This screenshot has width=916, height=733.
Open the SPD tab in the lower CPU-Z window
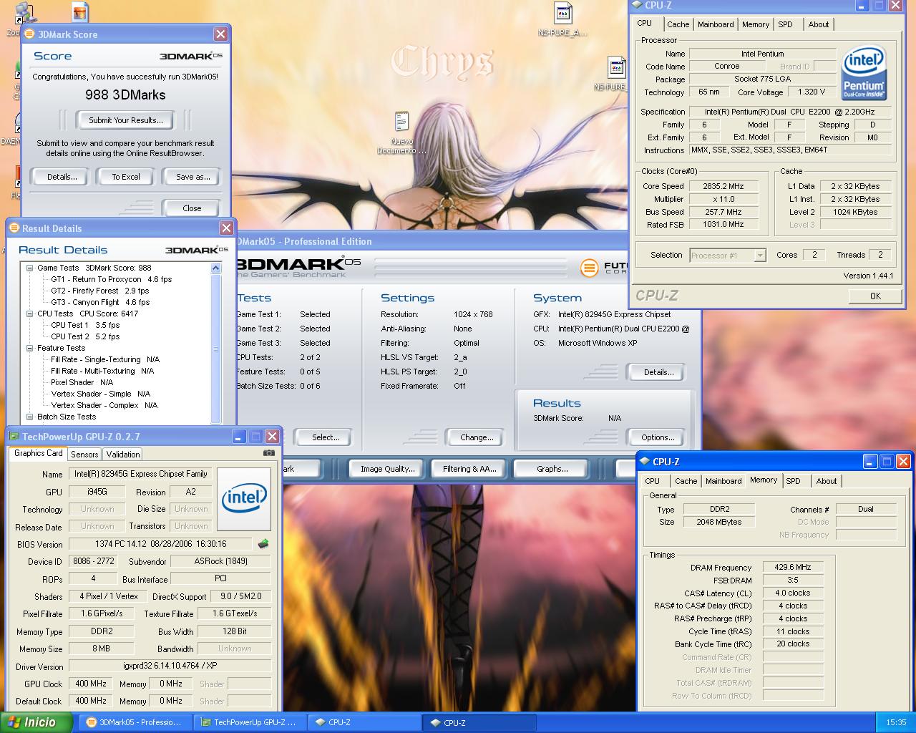coord(793,481)
